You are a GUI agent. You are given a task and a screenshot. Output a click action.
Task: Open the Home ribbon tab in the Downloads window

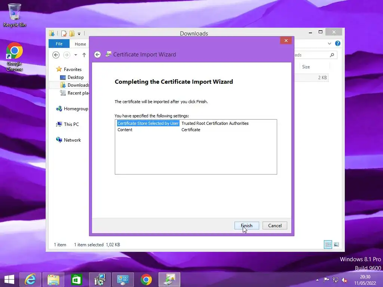(x=80, y=44)
